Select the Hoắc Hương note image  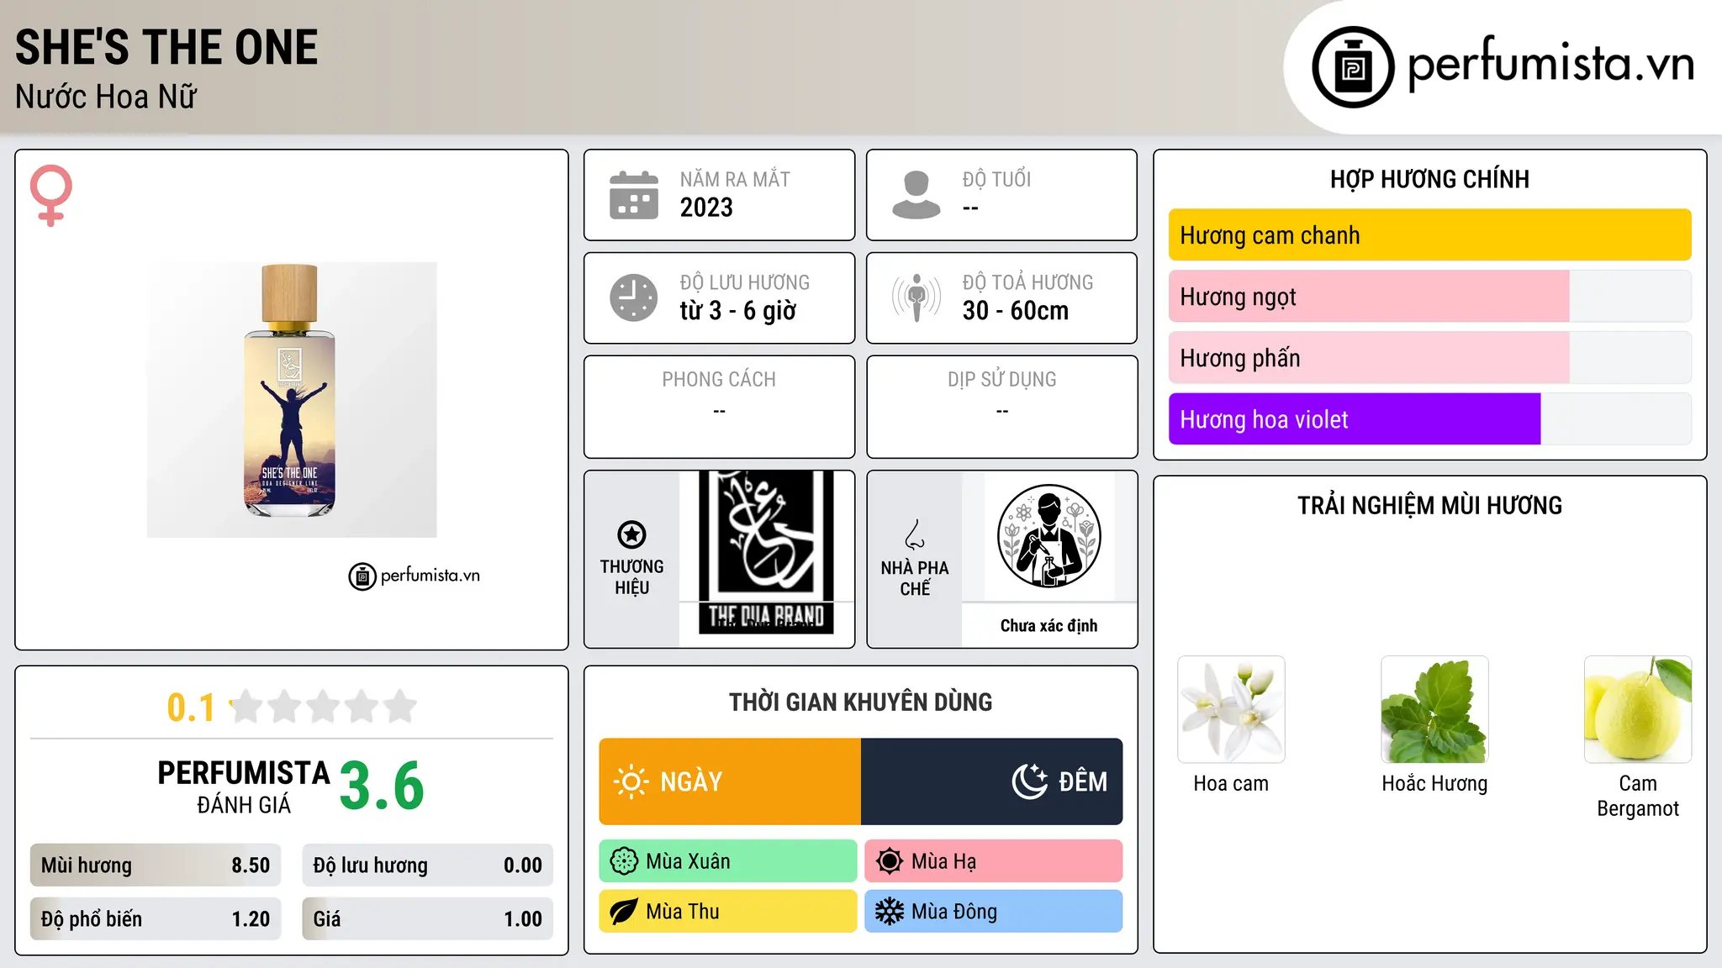pyautogui.click(x=1434, y=709)
